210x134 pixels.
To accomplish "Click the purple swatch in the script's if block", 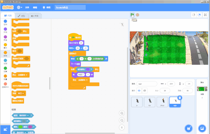I will [88, 69].
